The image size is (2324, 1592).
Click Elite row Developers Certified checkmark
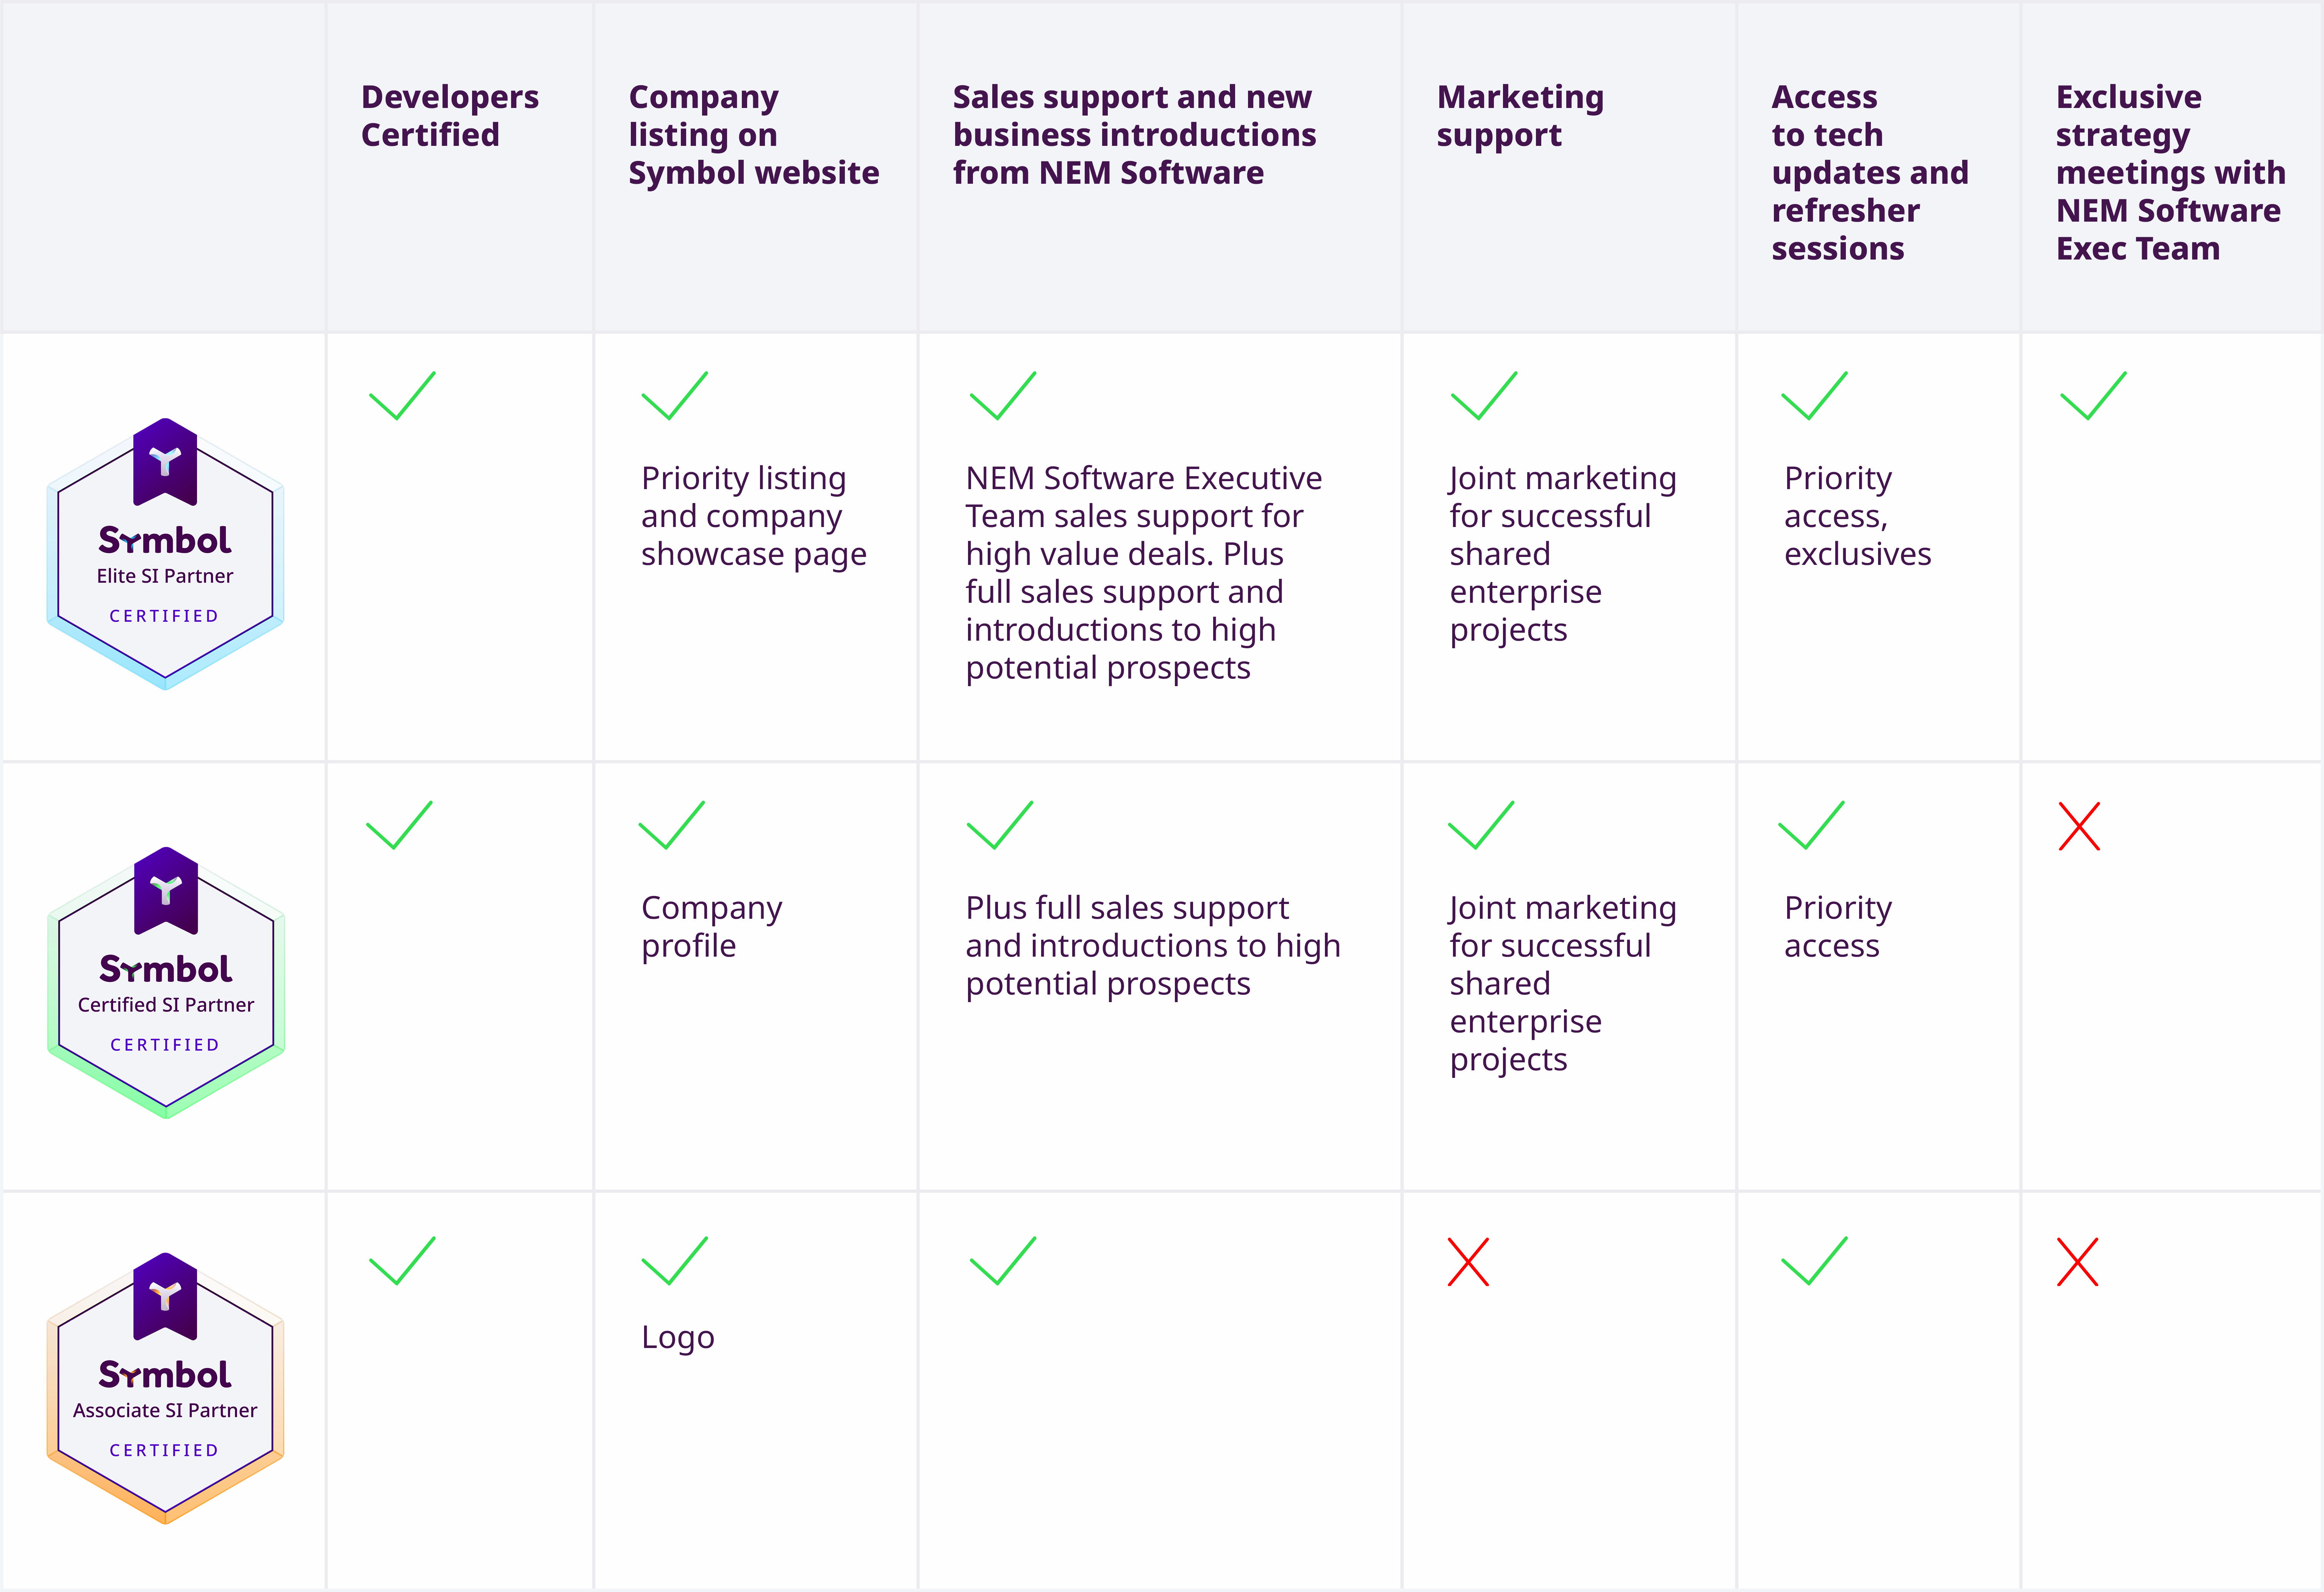(x=402, y=396)
